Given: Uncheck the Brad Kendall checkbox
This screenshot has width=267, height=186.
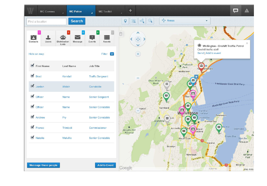Looking at the screenshot, I should [x=32, y=76].
